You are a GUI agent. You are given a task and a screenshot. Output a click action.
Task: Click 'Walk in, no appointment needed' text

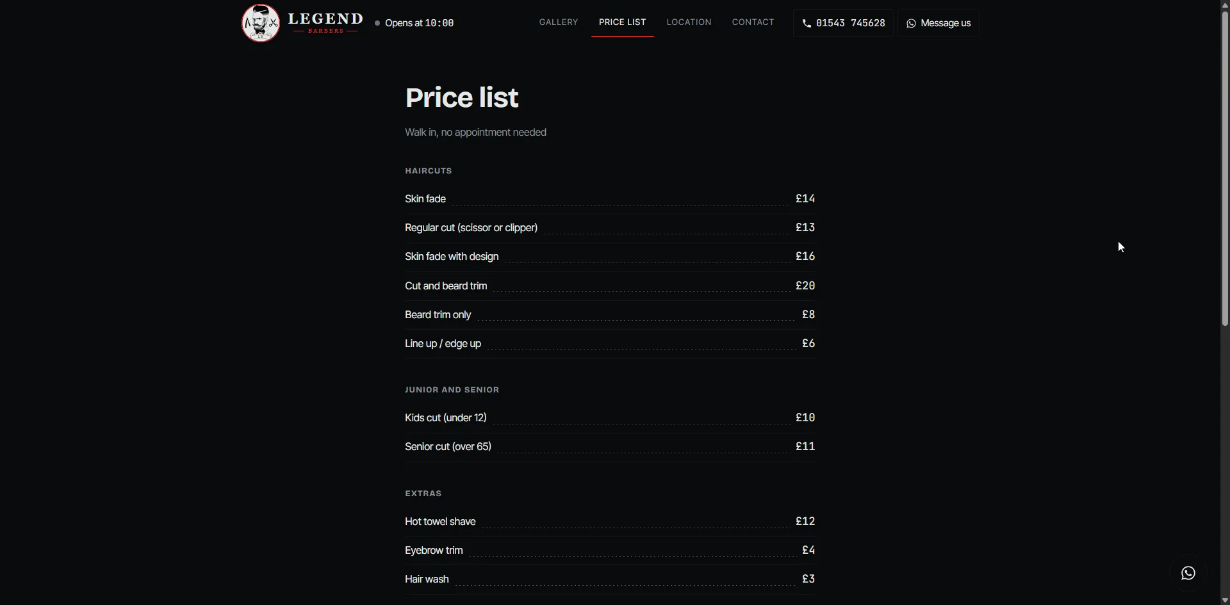[x=475, y=133]
